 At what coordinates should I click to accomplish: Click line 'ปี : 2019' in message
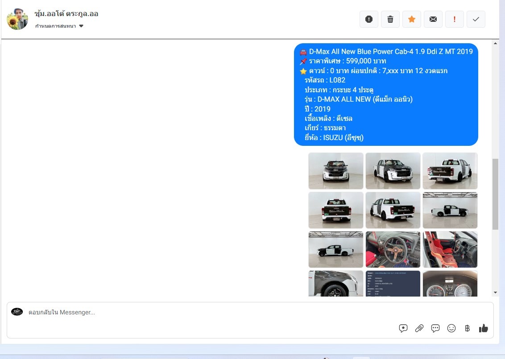pyautogui.click(x=318, y=109)
